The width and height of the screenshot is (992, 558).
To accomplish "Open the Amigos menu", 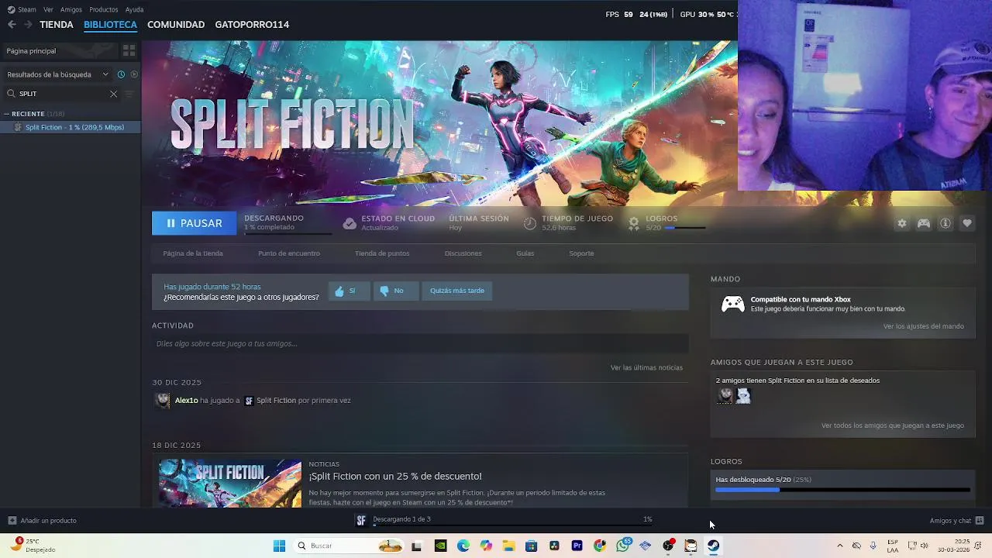I will click(x=71, y=9).
